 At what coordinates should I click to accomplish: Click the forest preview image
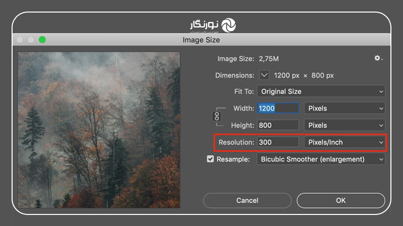tap(99, 130)
